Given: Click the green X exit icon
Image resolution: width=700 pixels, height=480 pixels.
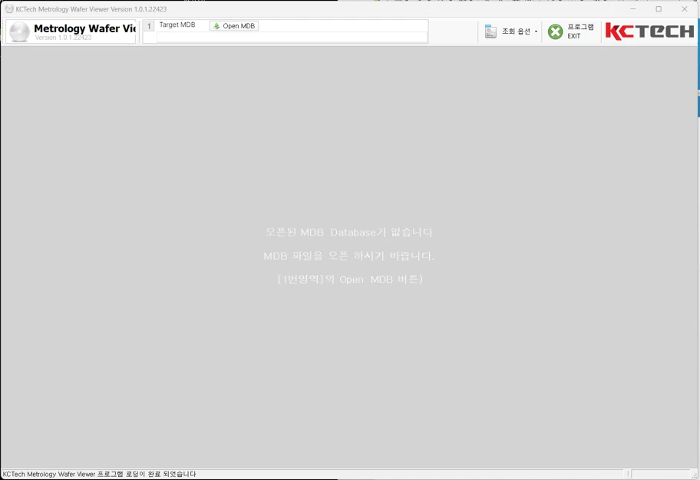Looking at the screenshot, I should (556, 31).
